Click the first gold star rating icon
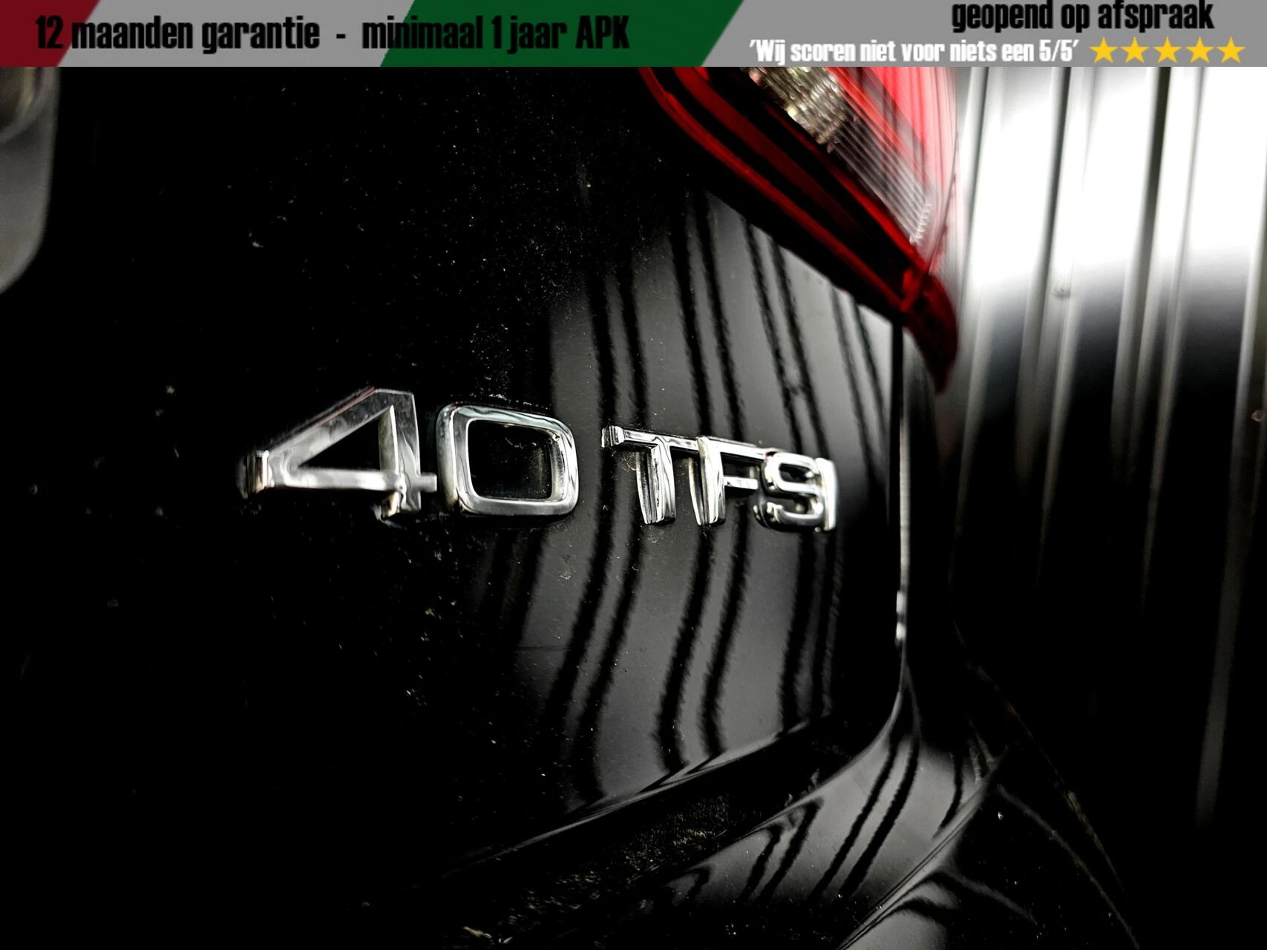1267x950 pixels. click(x=1104, y=50)
